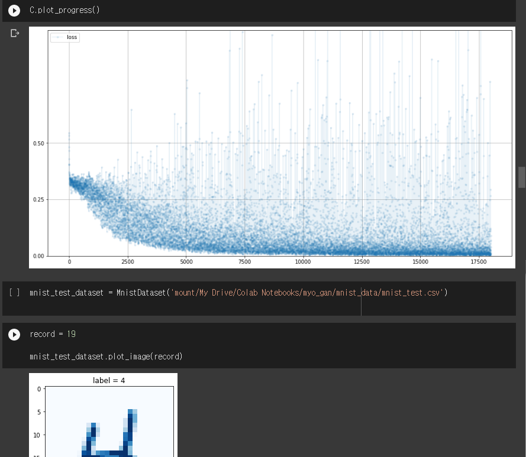
Task: Click the 15000 x-axis tick label
Action: (x=420, y=262)
